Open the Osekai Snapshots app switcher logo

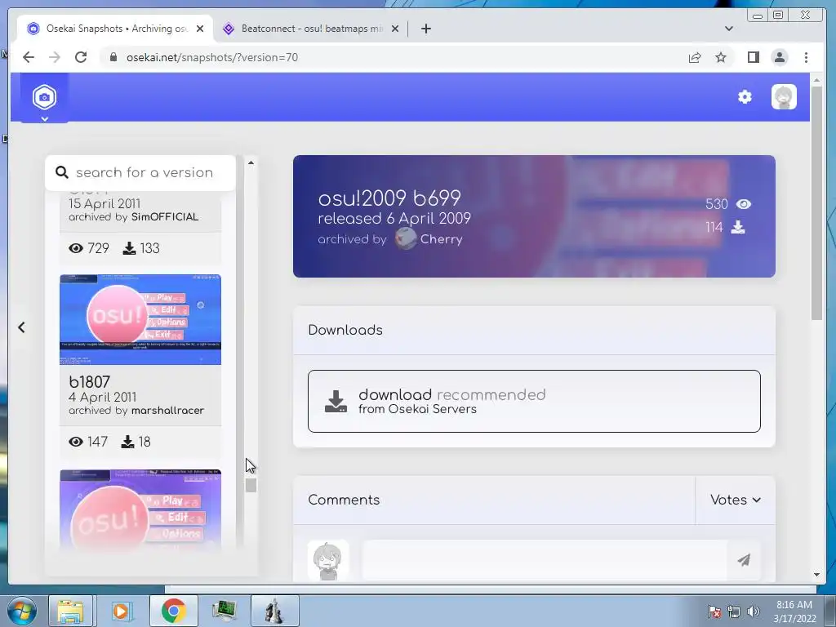pos(44,98)
